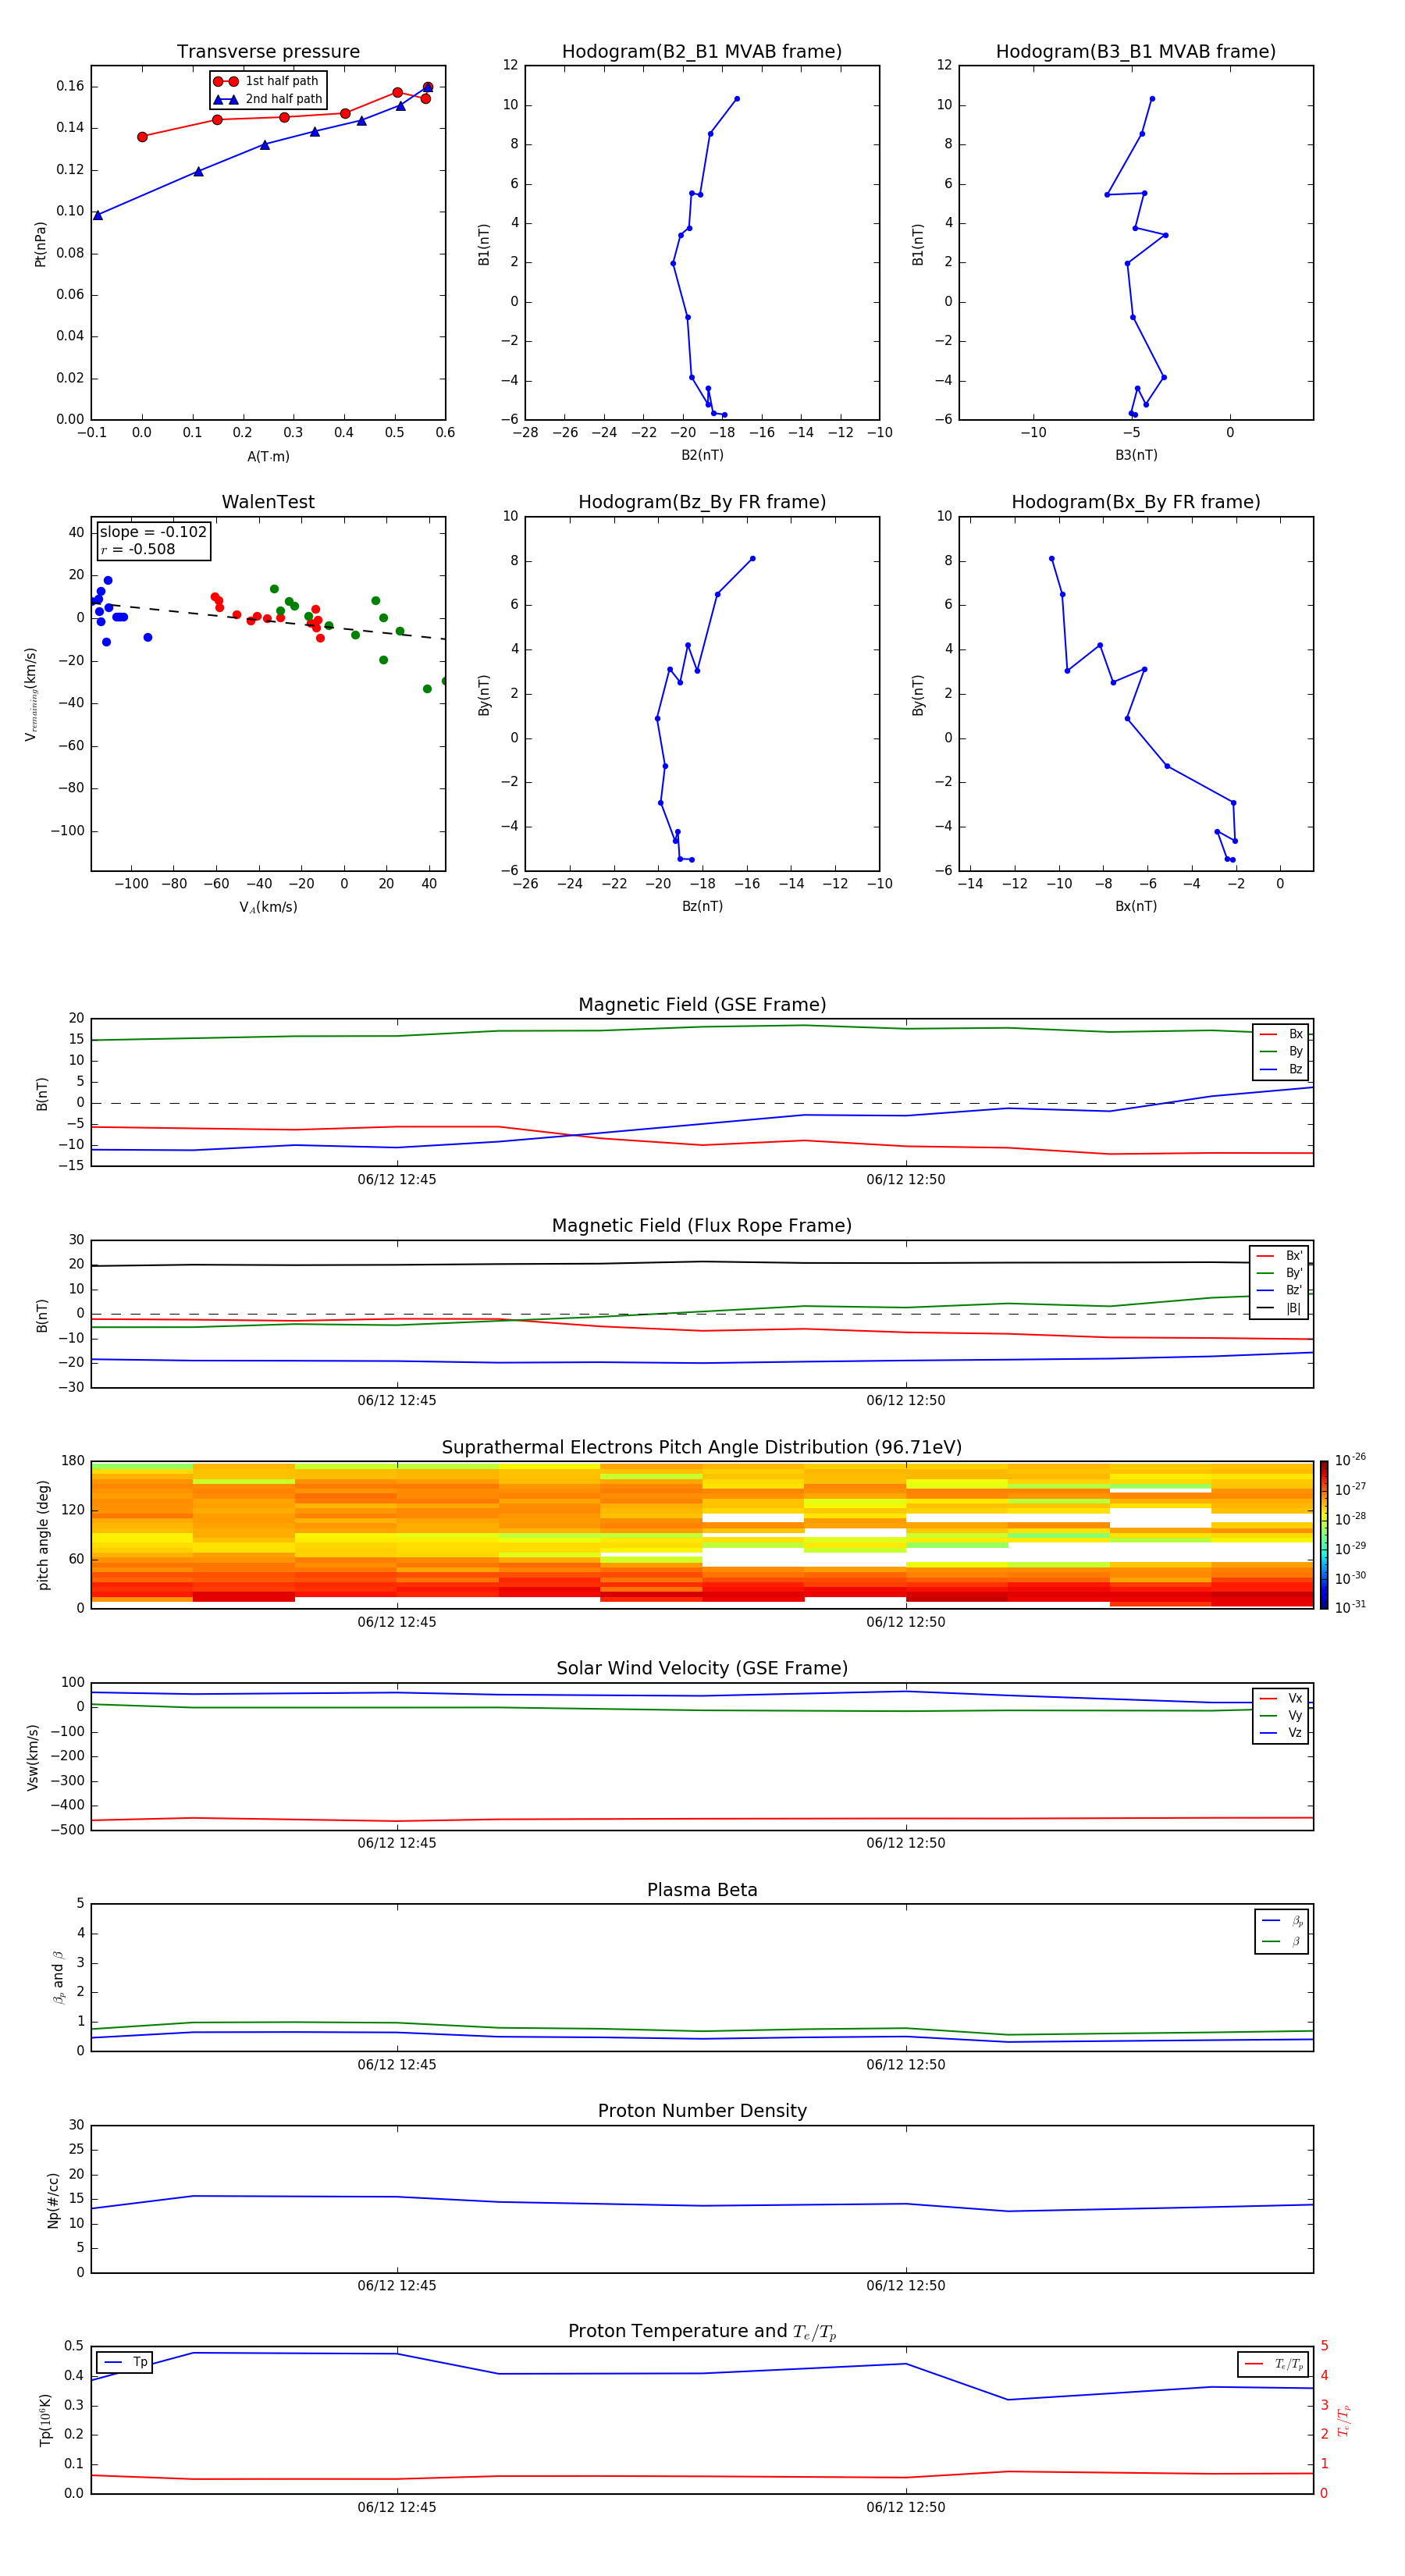This screenshot has width=1405, height=2576.
Task: Click the Bx entry in GSE magnetic field legend
Action: pos(1281,1034)
